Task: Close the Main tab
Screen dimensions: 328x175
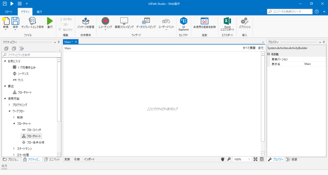Action: click(x=76, y=42)
